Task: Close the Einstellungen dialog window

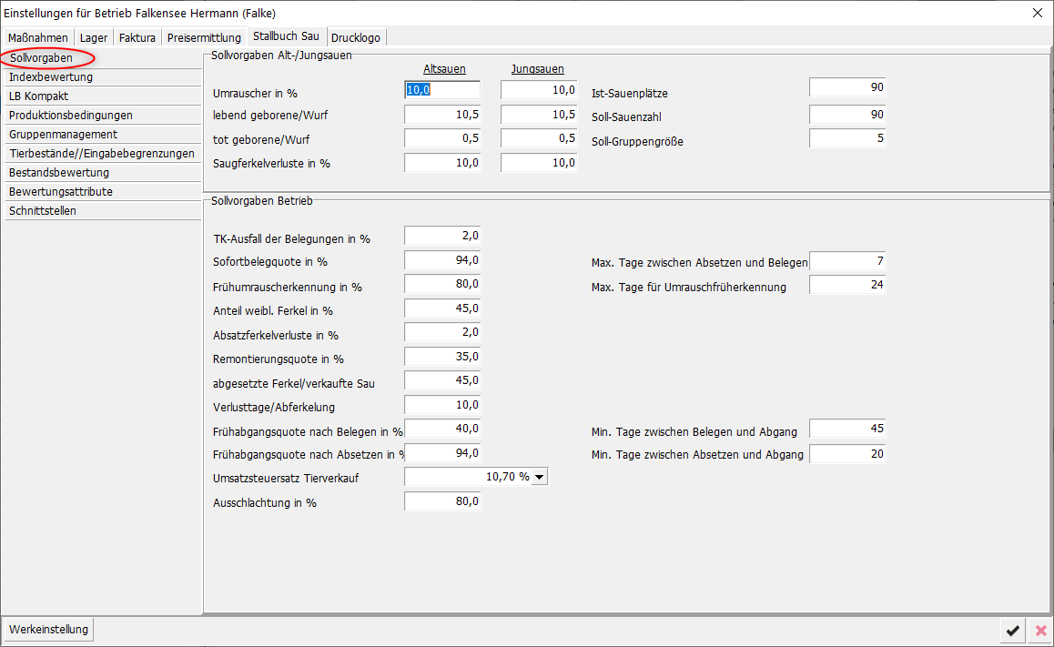Action: 1037,13
